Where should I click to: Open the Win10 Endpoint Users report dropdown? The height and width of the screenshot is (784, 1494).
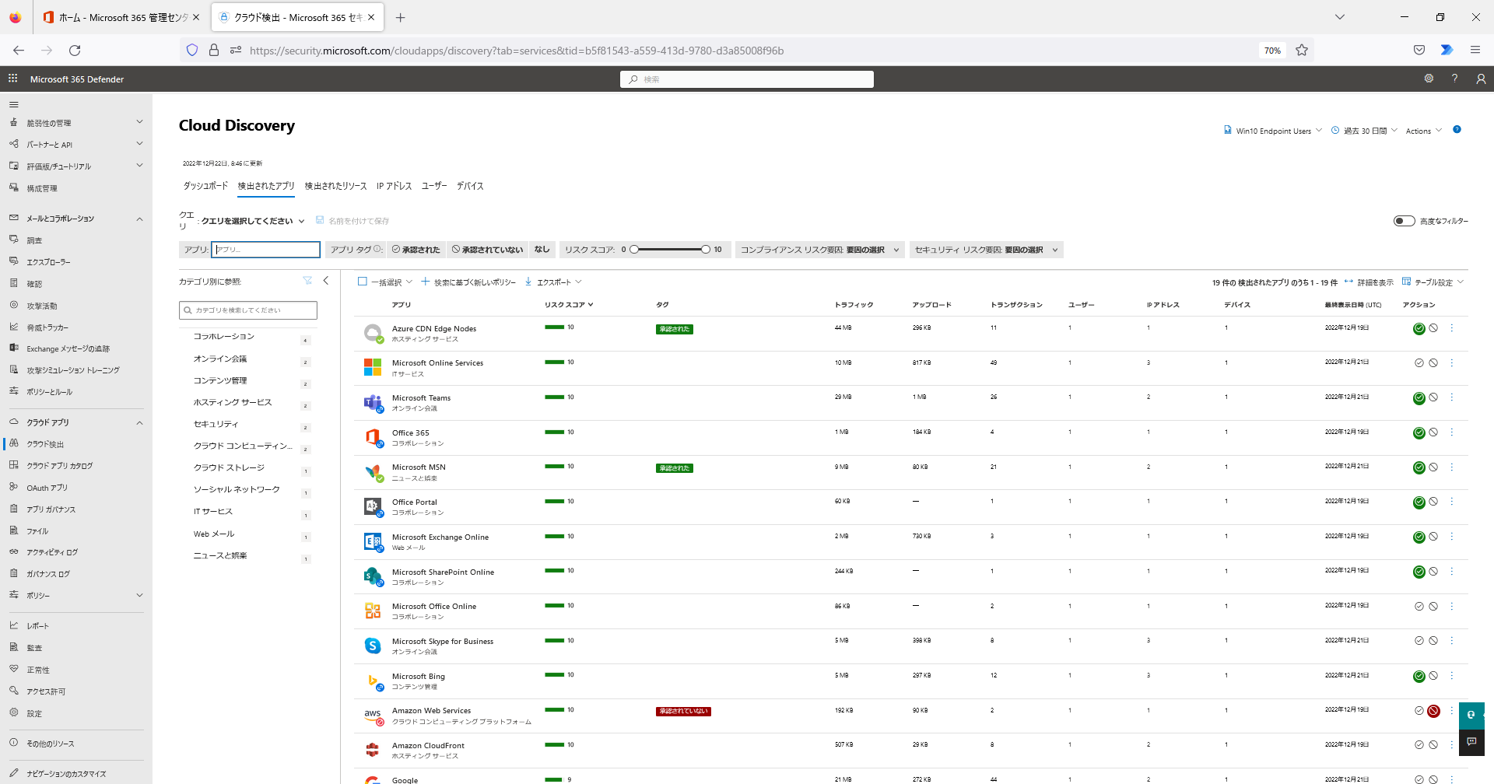[1273, 131]
